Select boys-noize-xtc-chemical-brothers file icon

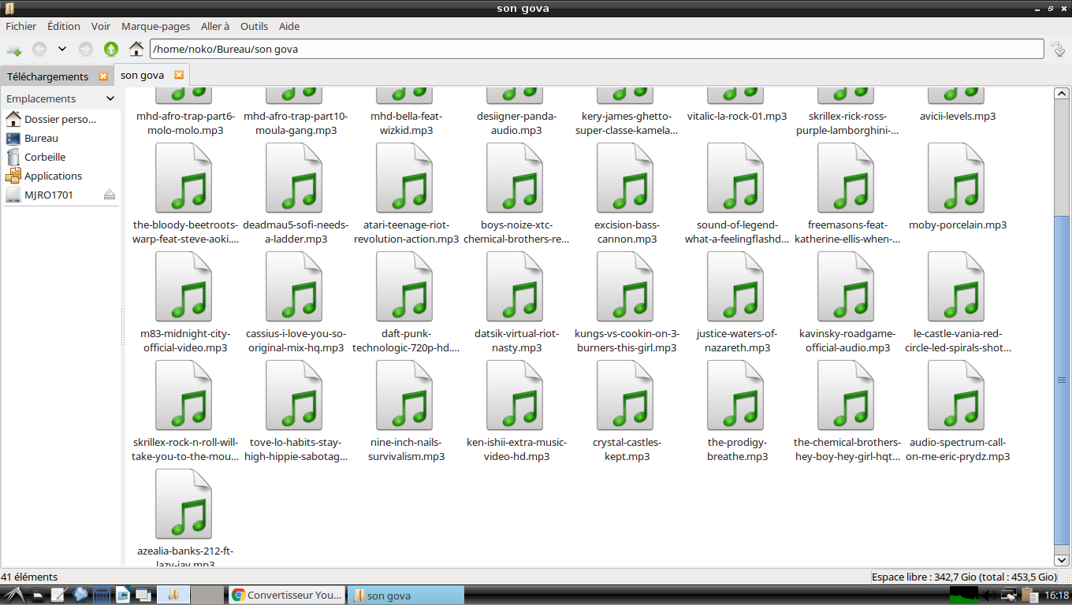point(516,178)
